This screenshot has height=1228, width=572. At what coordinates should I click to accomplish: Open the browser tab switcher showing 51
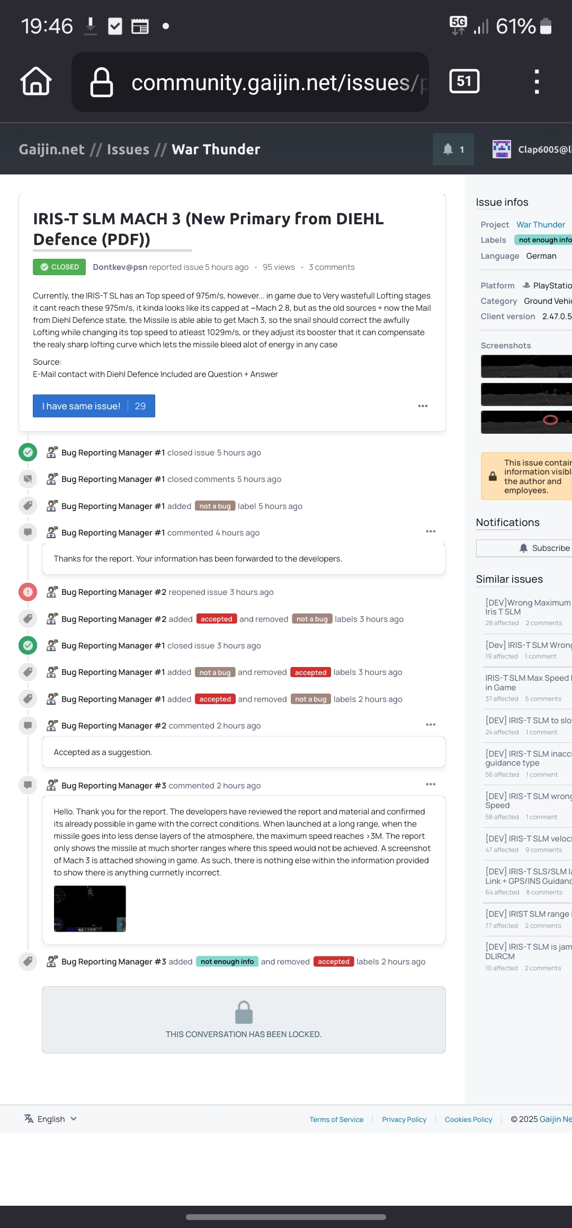tap(464, 81)
